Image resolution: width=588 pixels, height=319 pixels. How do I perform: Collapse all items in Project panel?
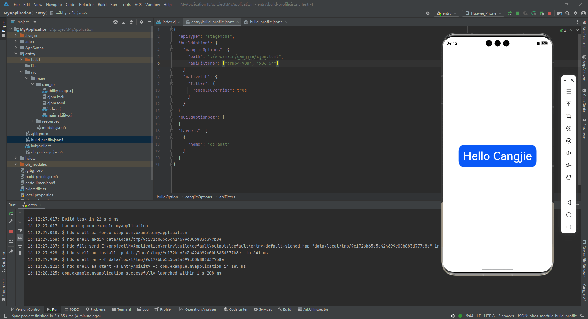131,22
